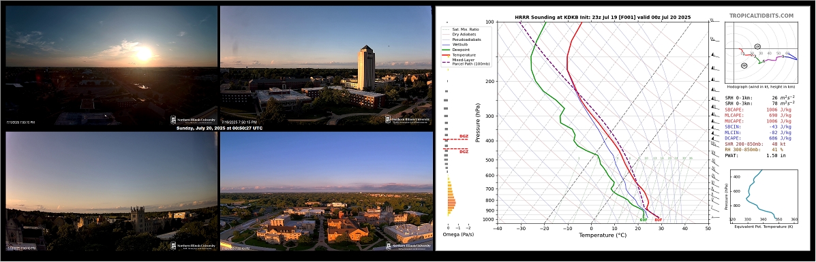Open the top-left sunset webcam image
The image size is (816, 262).
(111, 65)
